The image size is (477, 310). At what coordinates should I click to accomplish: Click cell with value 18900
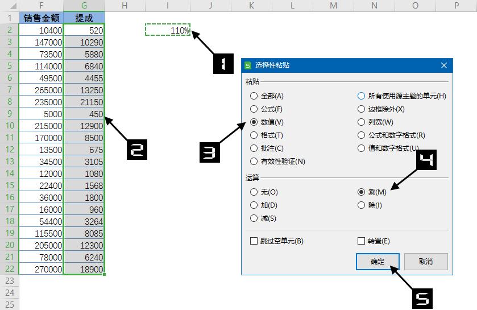84,269
